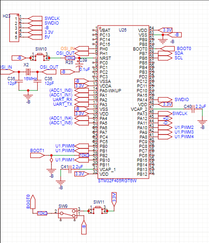The image size is (209, 243).
Task: Click the vertical -B port below SW9
Action: click(x=84, y=227)
